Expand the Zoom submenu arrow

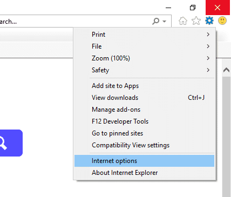208,58
